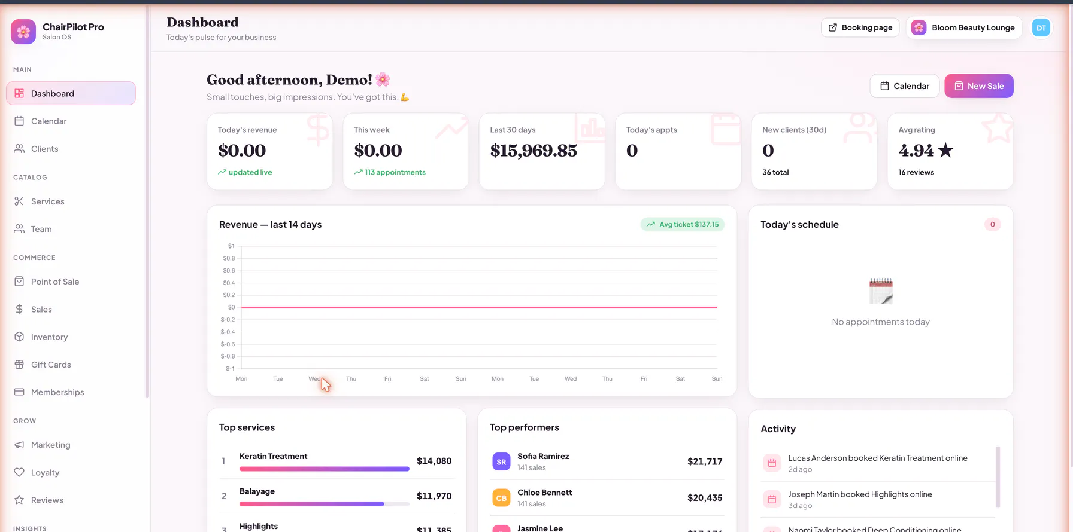Click "36 total" text
Viewport: 1073px width, 532px height.
pos(775,172)
